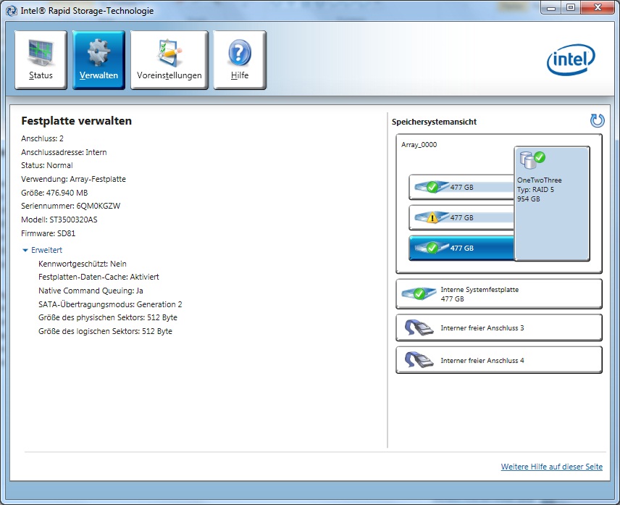The height and width of the screenshot is (505, 620).
Task: Click Kennwortgeschützt: Nein text
Action: pos(83,264)
